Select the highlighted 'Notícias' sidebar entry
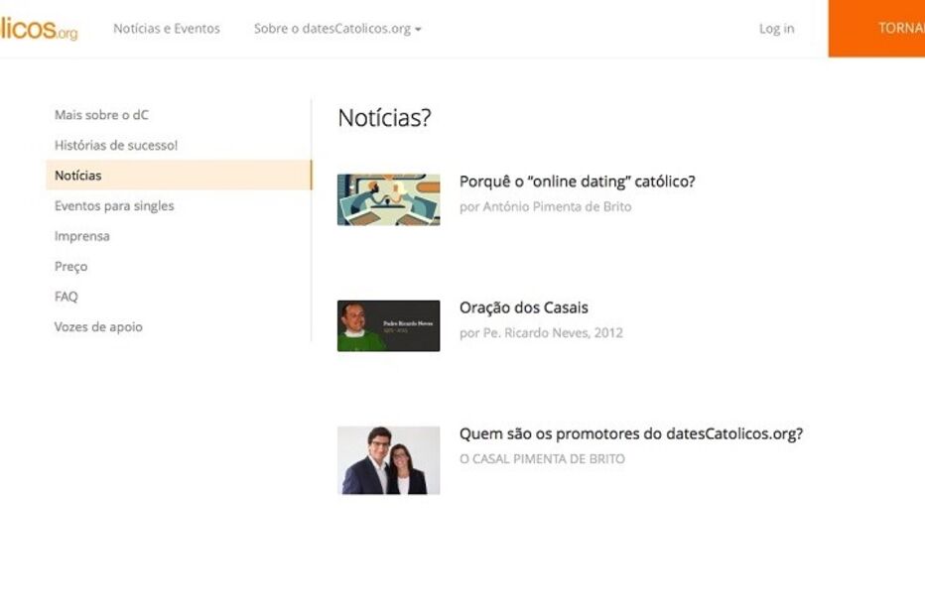This screenshot has height=616, width=925. (x=79, y=175)
